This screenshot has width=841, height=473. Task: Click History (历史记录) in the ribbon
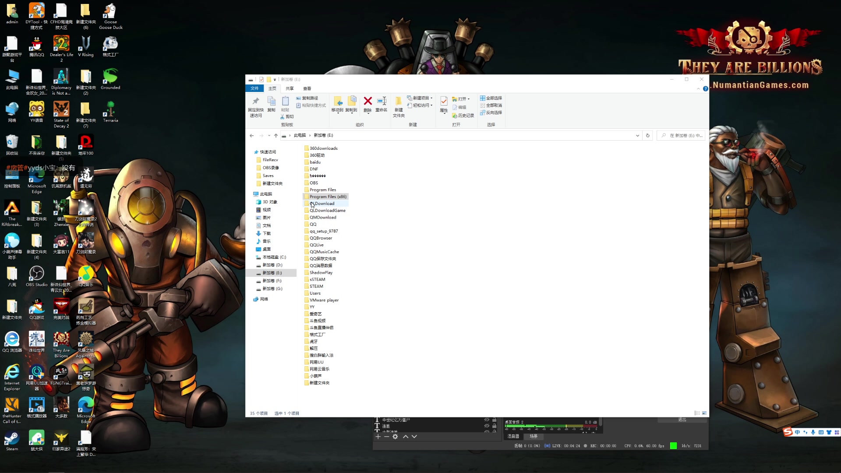tap(463, 116)
